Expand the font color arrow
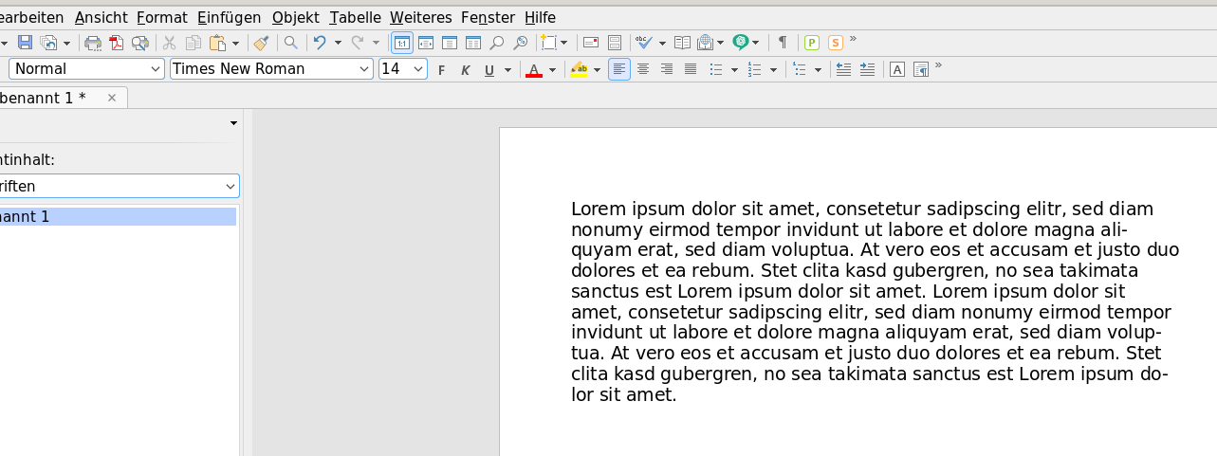Viewport: 1217px width, 456px height. tap(552, 69)
